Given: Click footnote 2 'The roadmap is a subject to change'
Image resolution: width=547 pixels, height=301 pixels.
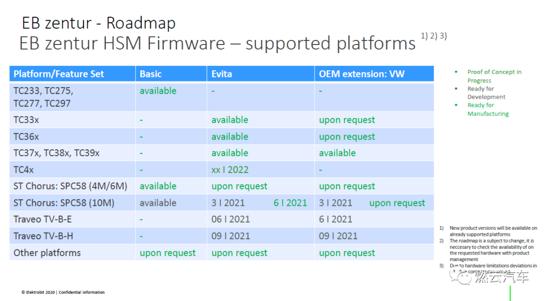Looking at the screenshot, I should pyautogui.click(x=491, y=250).
